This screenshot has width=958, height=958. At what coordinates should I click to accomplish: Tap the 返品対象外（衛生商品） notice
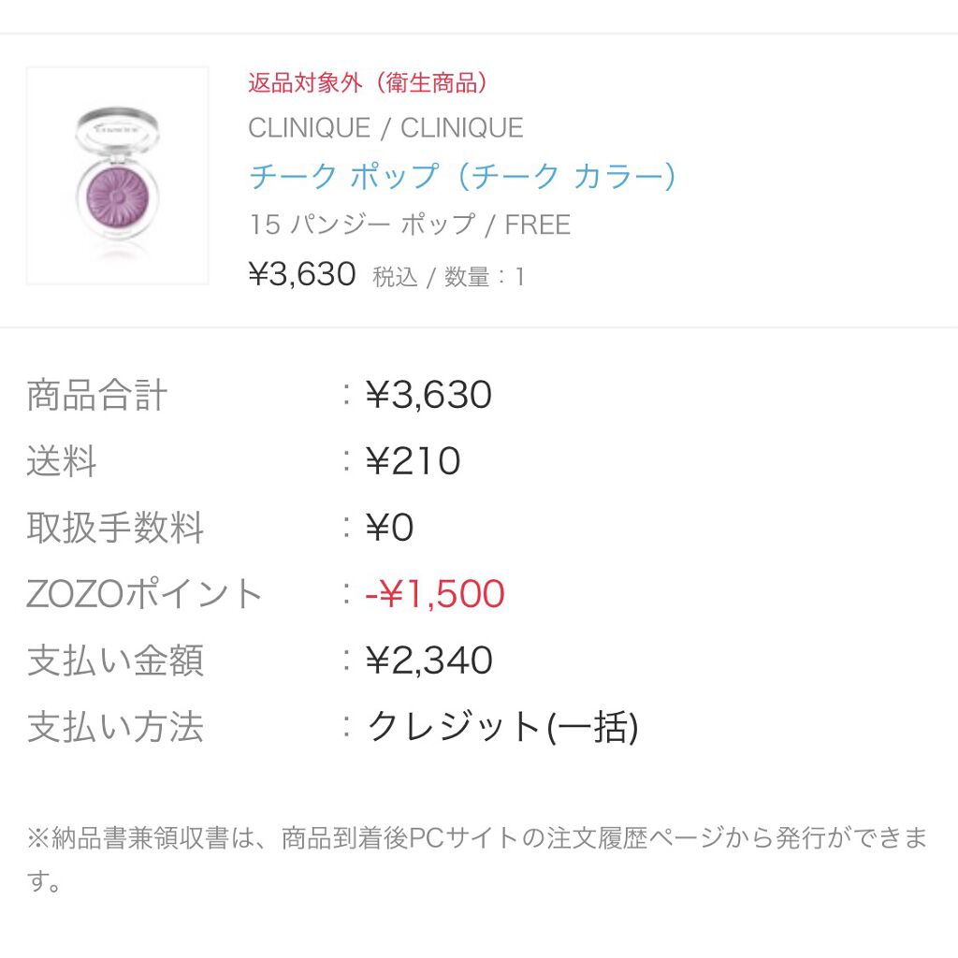click(369, 82)
